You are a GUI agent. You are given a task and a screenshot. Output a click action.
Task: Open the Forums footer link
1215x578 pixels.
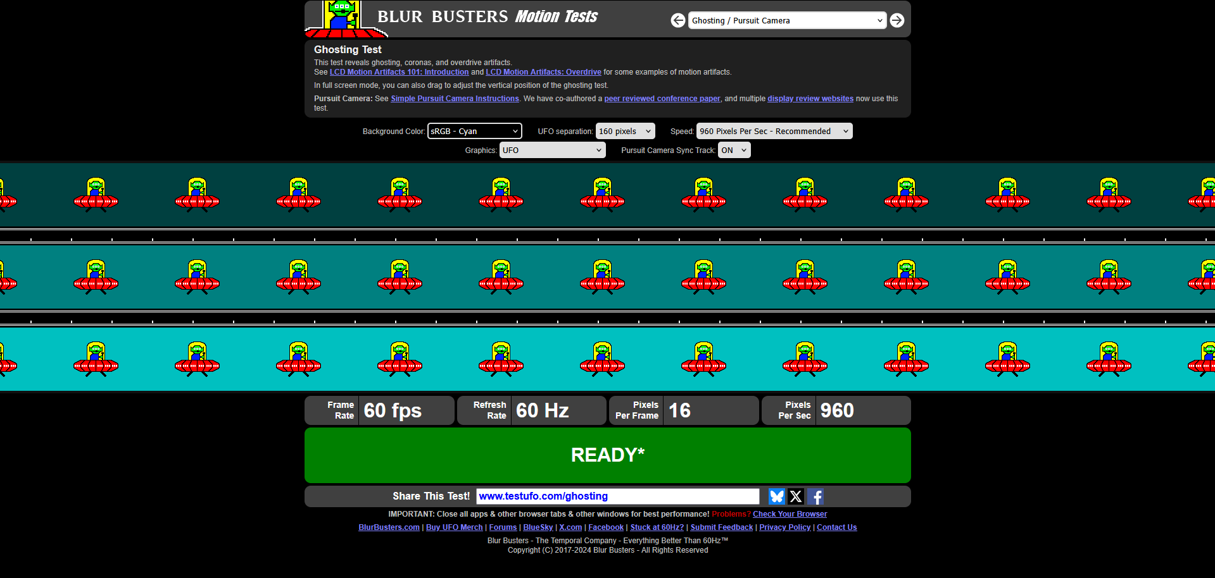[x=503, y=527]
